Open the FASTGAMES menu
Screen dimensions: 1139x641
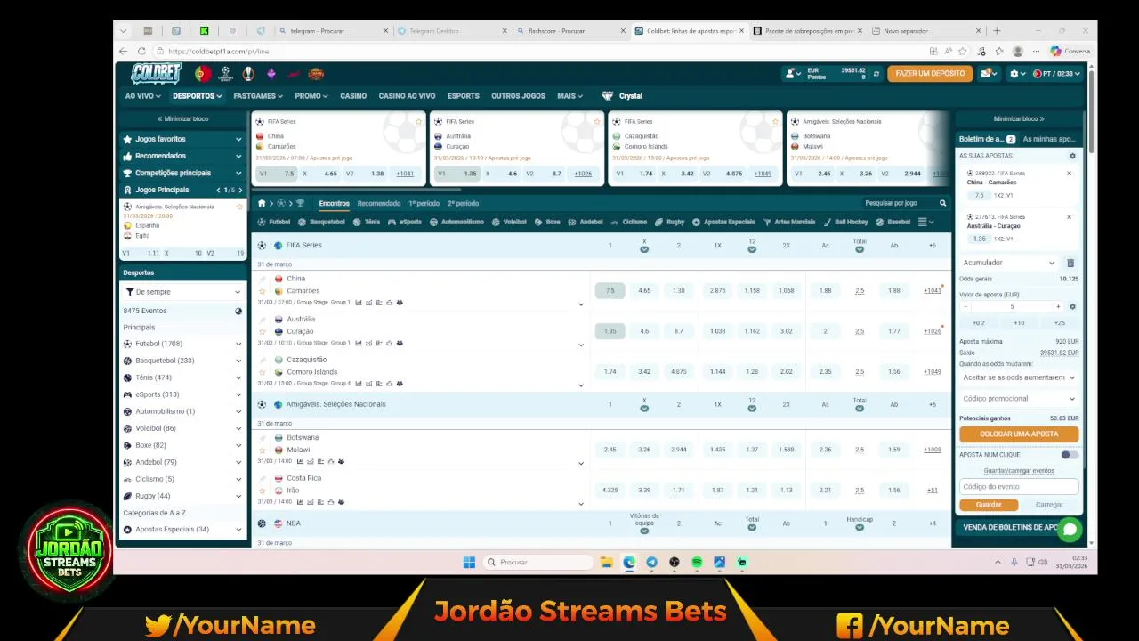[x=258, y=96]
